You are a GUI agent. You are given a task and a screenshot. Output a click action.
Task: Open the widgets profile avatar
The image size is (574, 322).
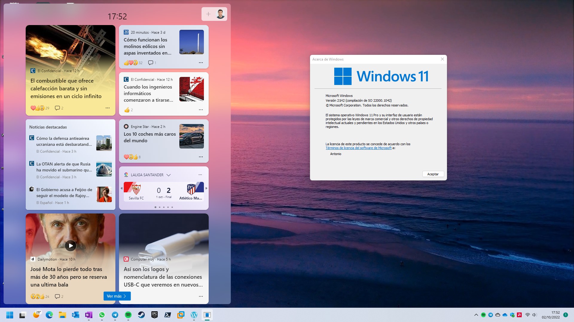(220, 14)
